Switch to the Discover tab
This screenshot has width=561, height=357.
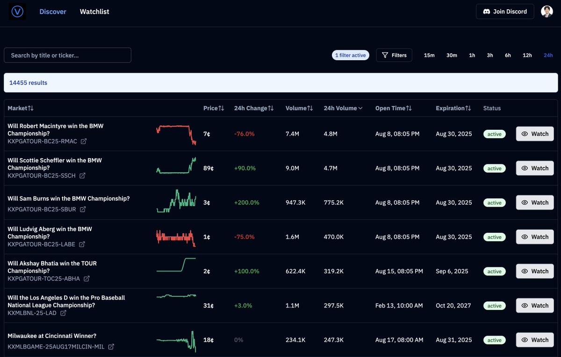coord(53,12)
